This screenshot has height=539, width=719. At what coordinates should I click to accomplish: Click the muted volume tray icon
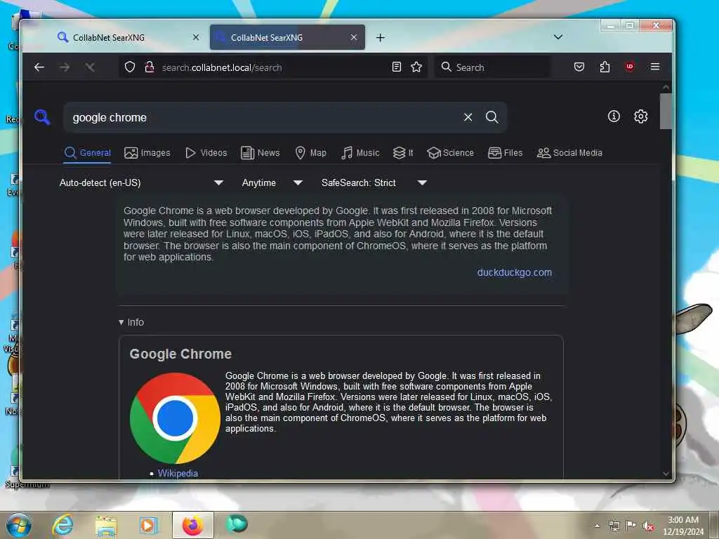pyautogui.click(x=648, y=526)
